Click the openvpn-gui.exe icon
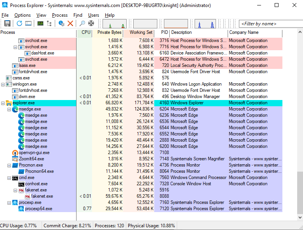The image size is (303, 230). 15,153
